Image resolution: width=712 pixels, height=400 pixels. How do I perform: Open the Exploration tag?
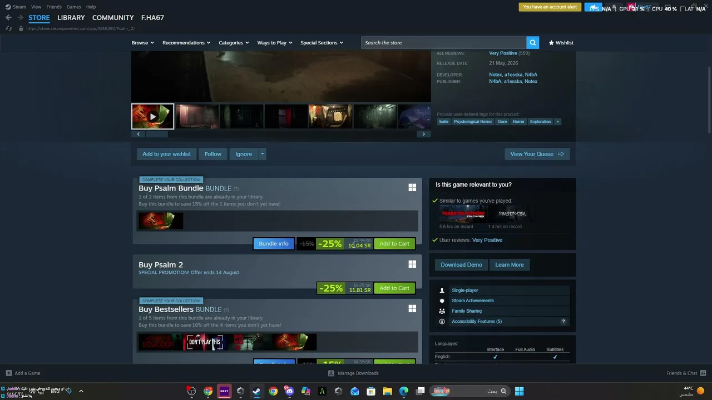[540, 122]
